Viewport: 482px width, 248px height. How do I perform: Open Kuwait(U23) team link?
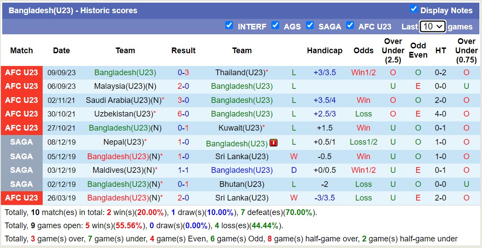click(240, 128)
